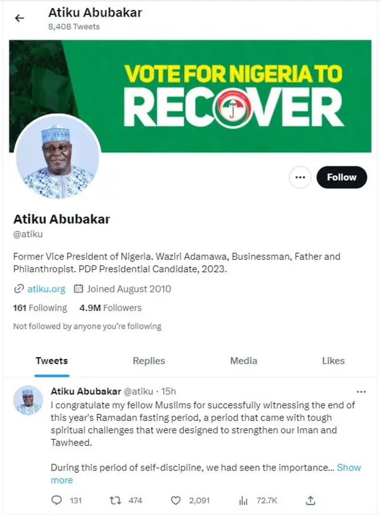Reply to Atiku's Ramadan tweet
This screenshot has height=517, width=381.
coord(57,501)
